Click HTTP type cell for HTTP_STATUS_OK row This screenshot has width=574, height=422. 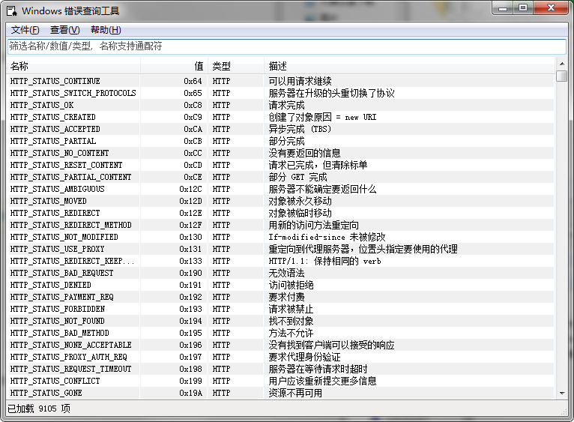click(x=222, y=105)
